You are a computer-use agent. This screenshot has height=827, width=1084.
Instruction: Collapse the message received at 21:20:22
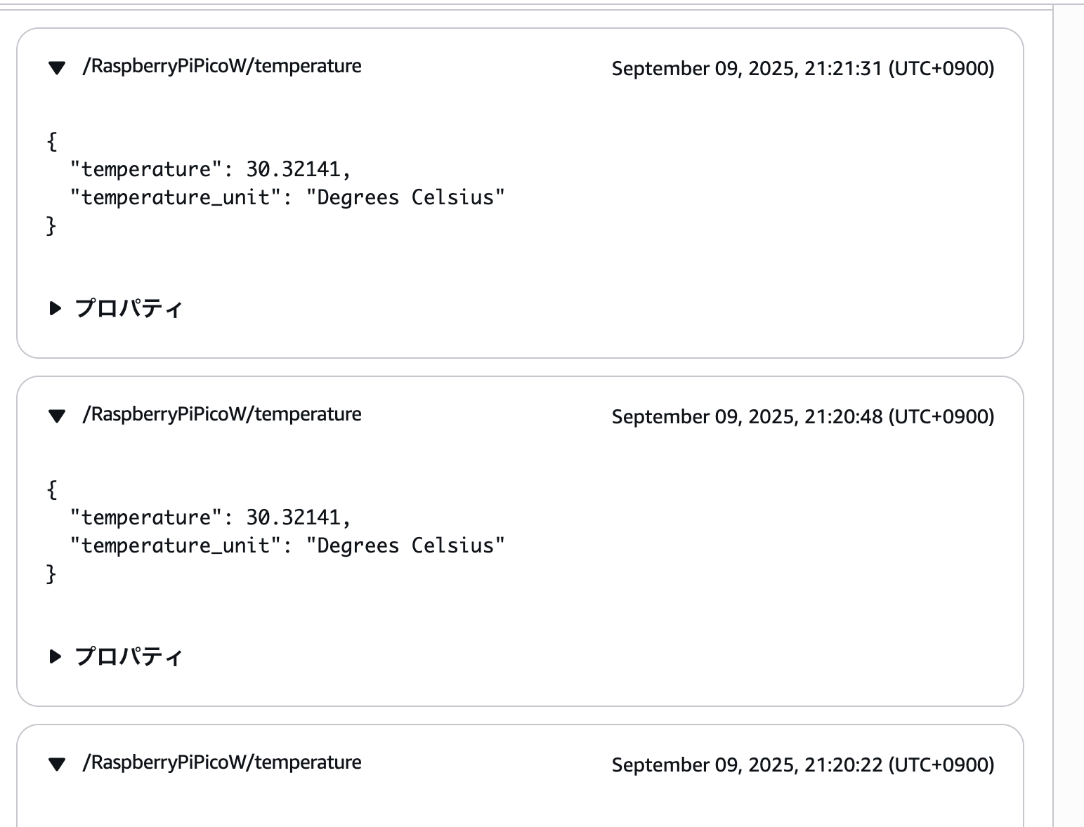click(x=57, y=765)
